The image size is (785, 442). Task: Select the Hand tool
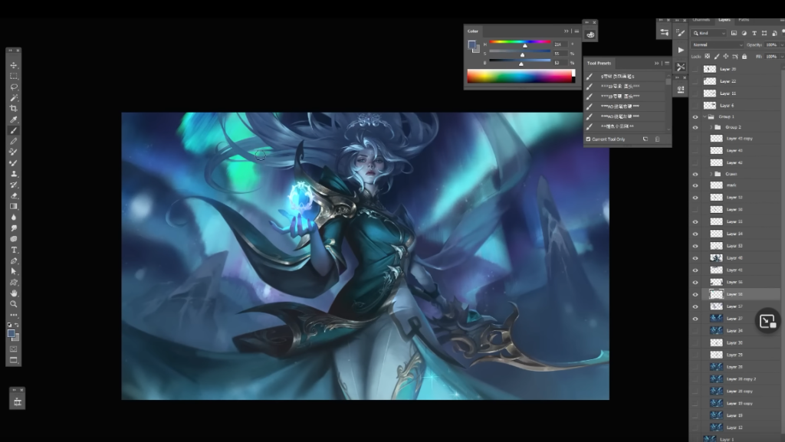14,293
